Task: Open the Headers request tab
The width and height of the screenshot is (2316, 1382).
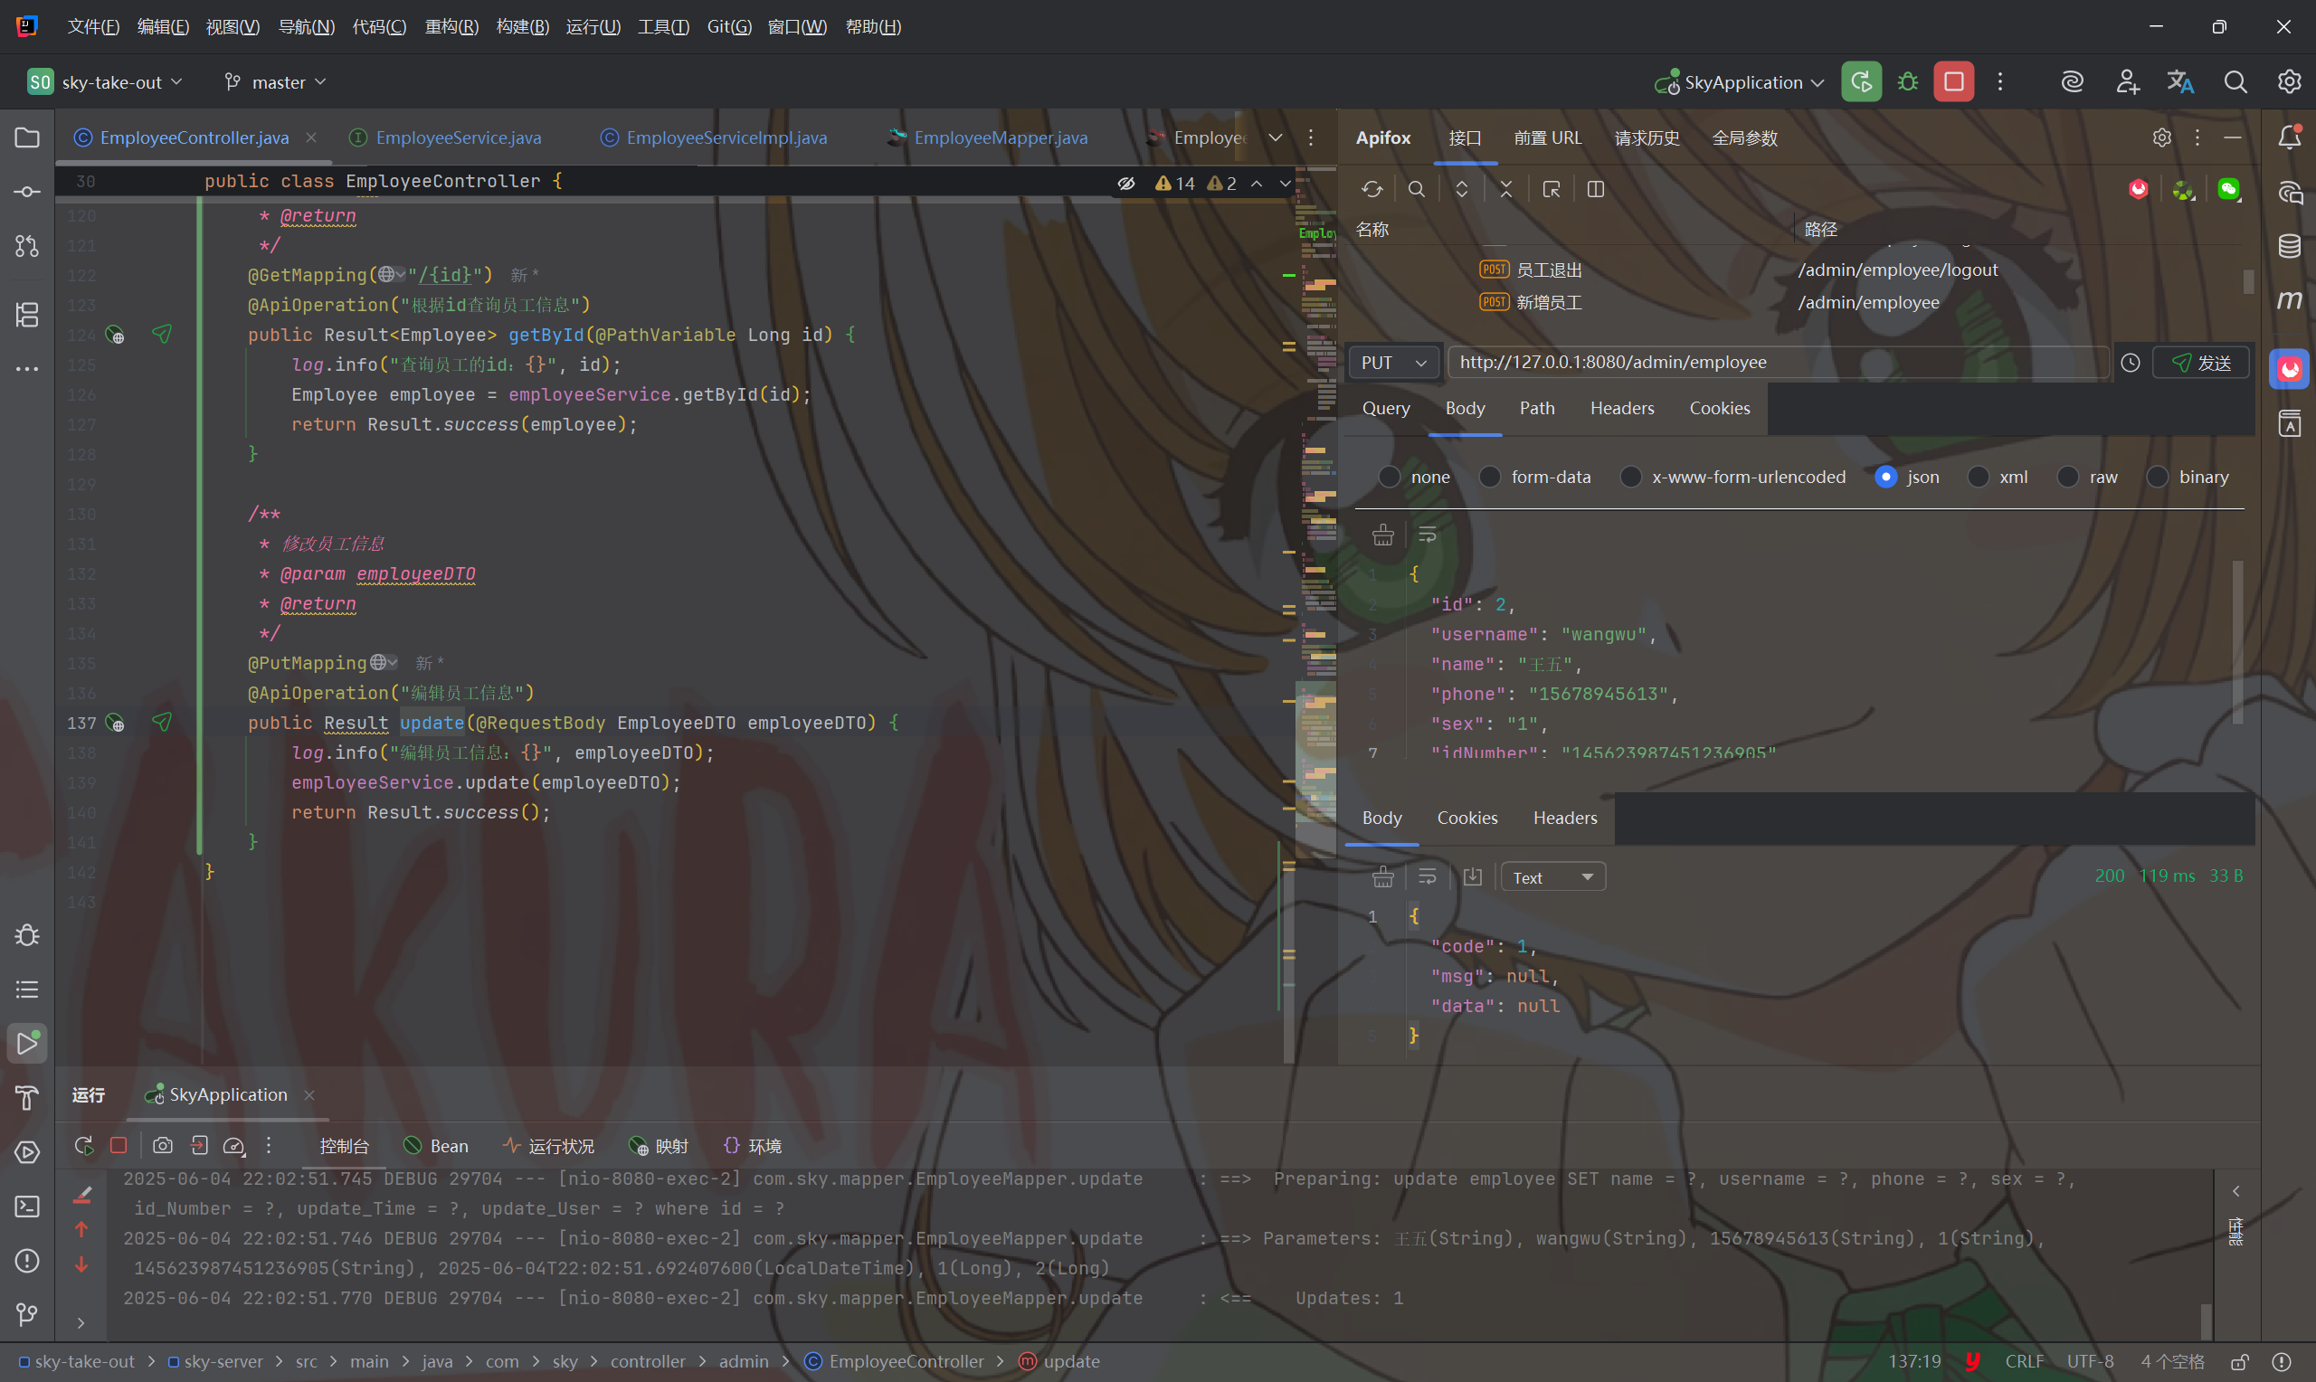Action: (x=1621, y=408)
